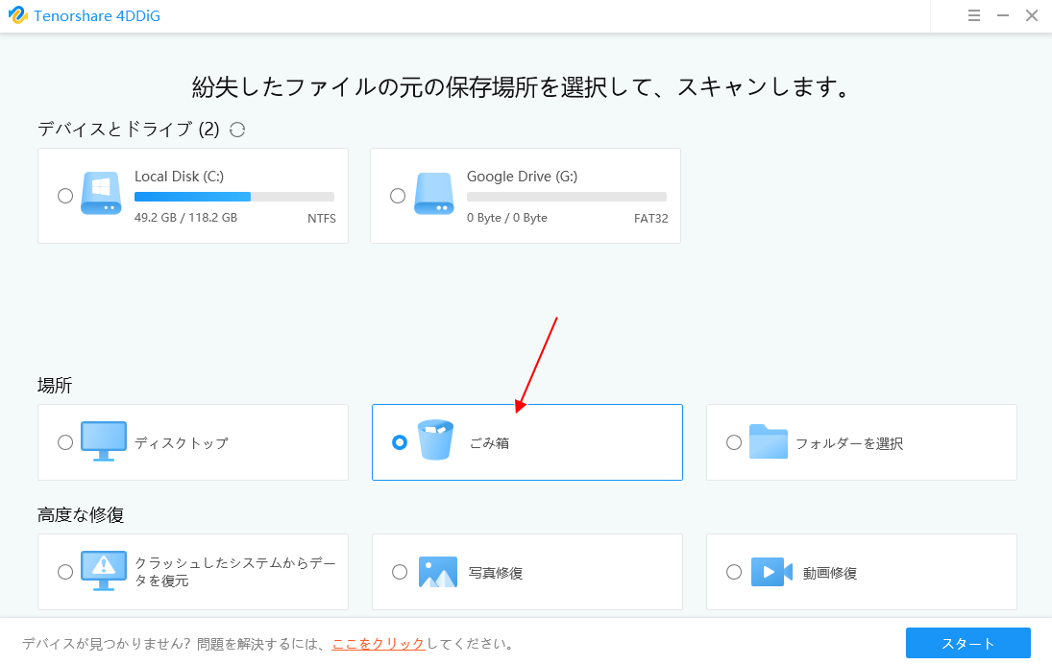The width and height of the screenshot is (1052, 664).
Task: Click the Local Disk (C:) usage bar
Action: [234, 197]
